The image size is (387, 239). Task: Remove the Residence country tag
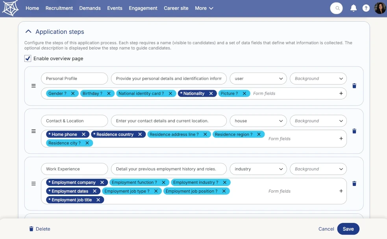(x=140, y=134)
